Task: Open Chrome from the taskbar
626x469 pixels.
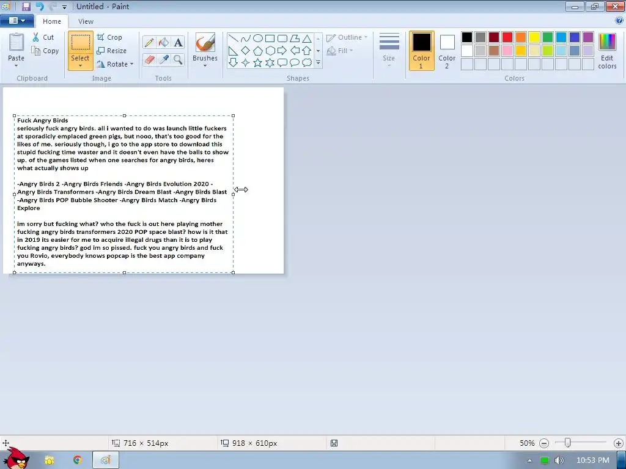Action: click(x=78, y=460)
